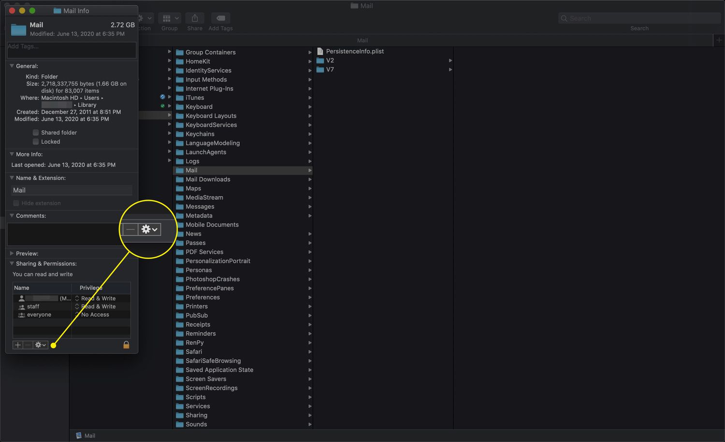Select the LaunchAgents folder
The height and width of the screenshot is (442, 725).
[243, 152]
